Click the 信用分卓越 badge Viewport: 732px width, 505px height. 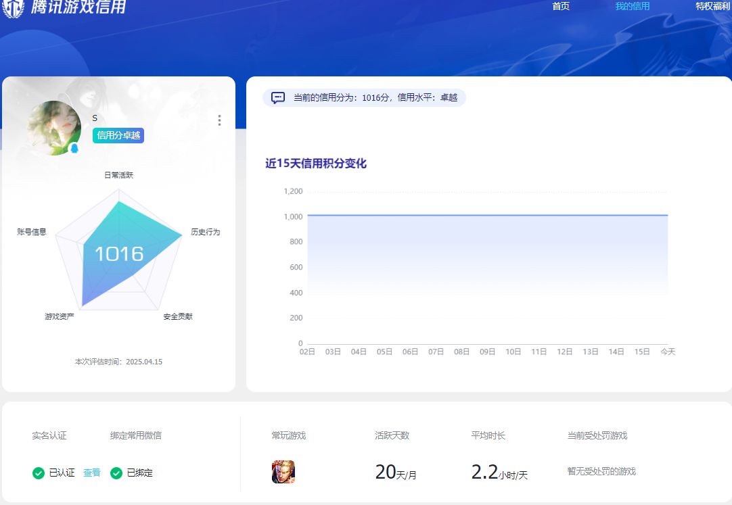[x=118, y=135]
